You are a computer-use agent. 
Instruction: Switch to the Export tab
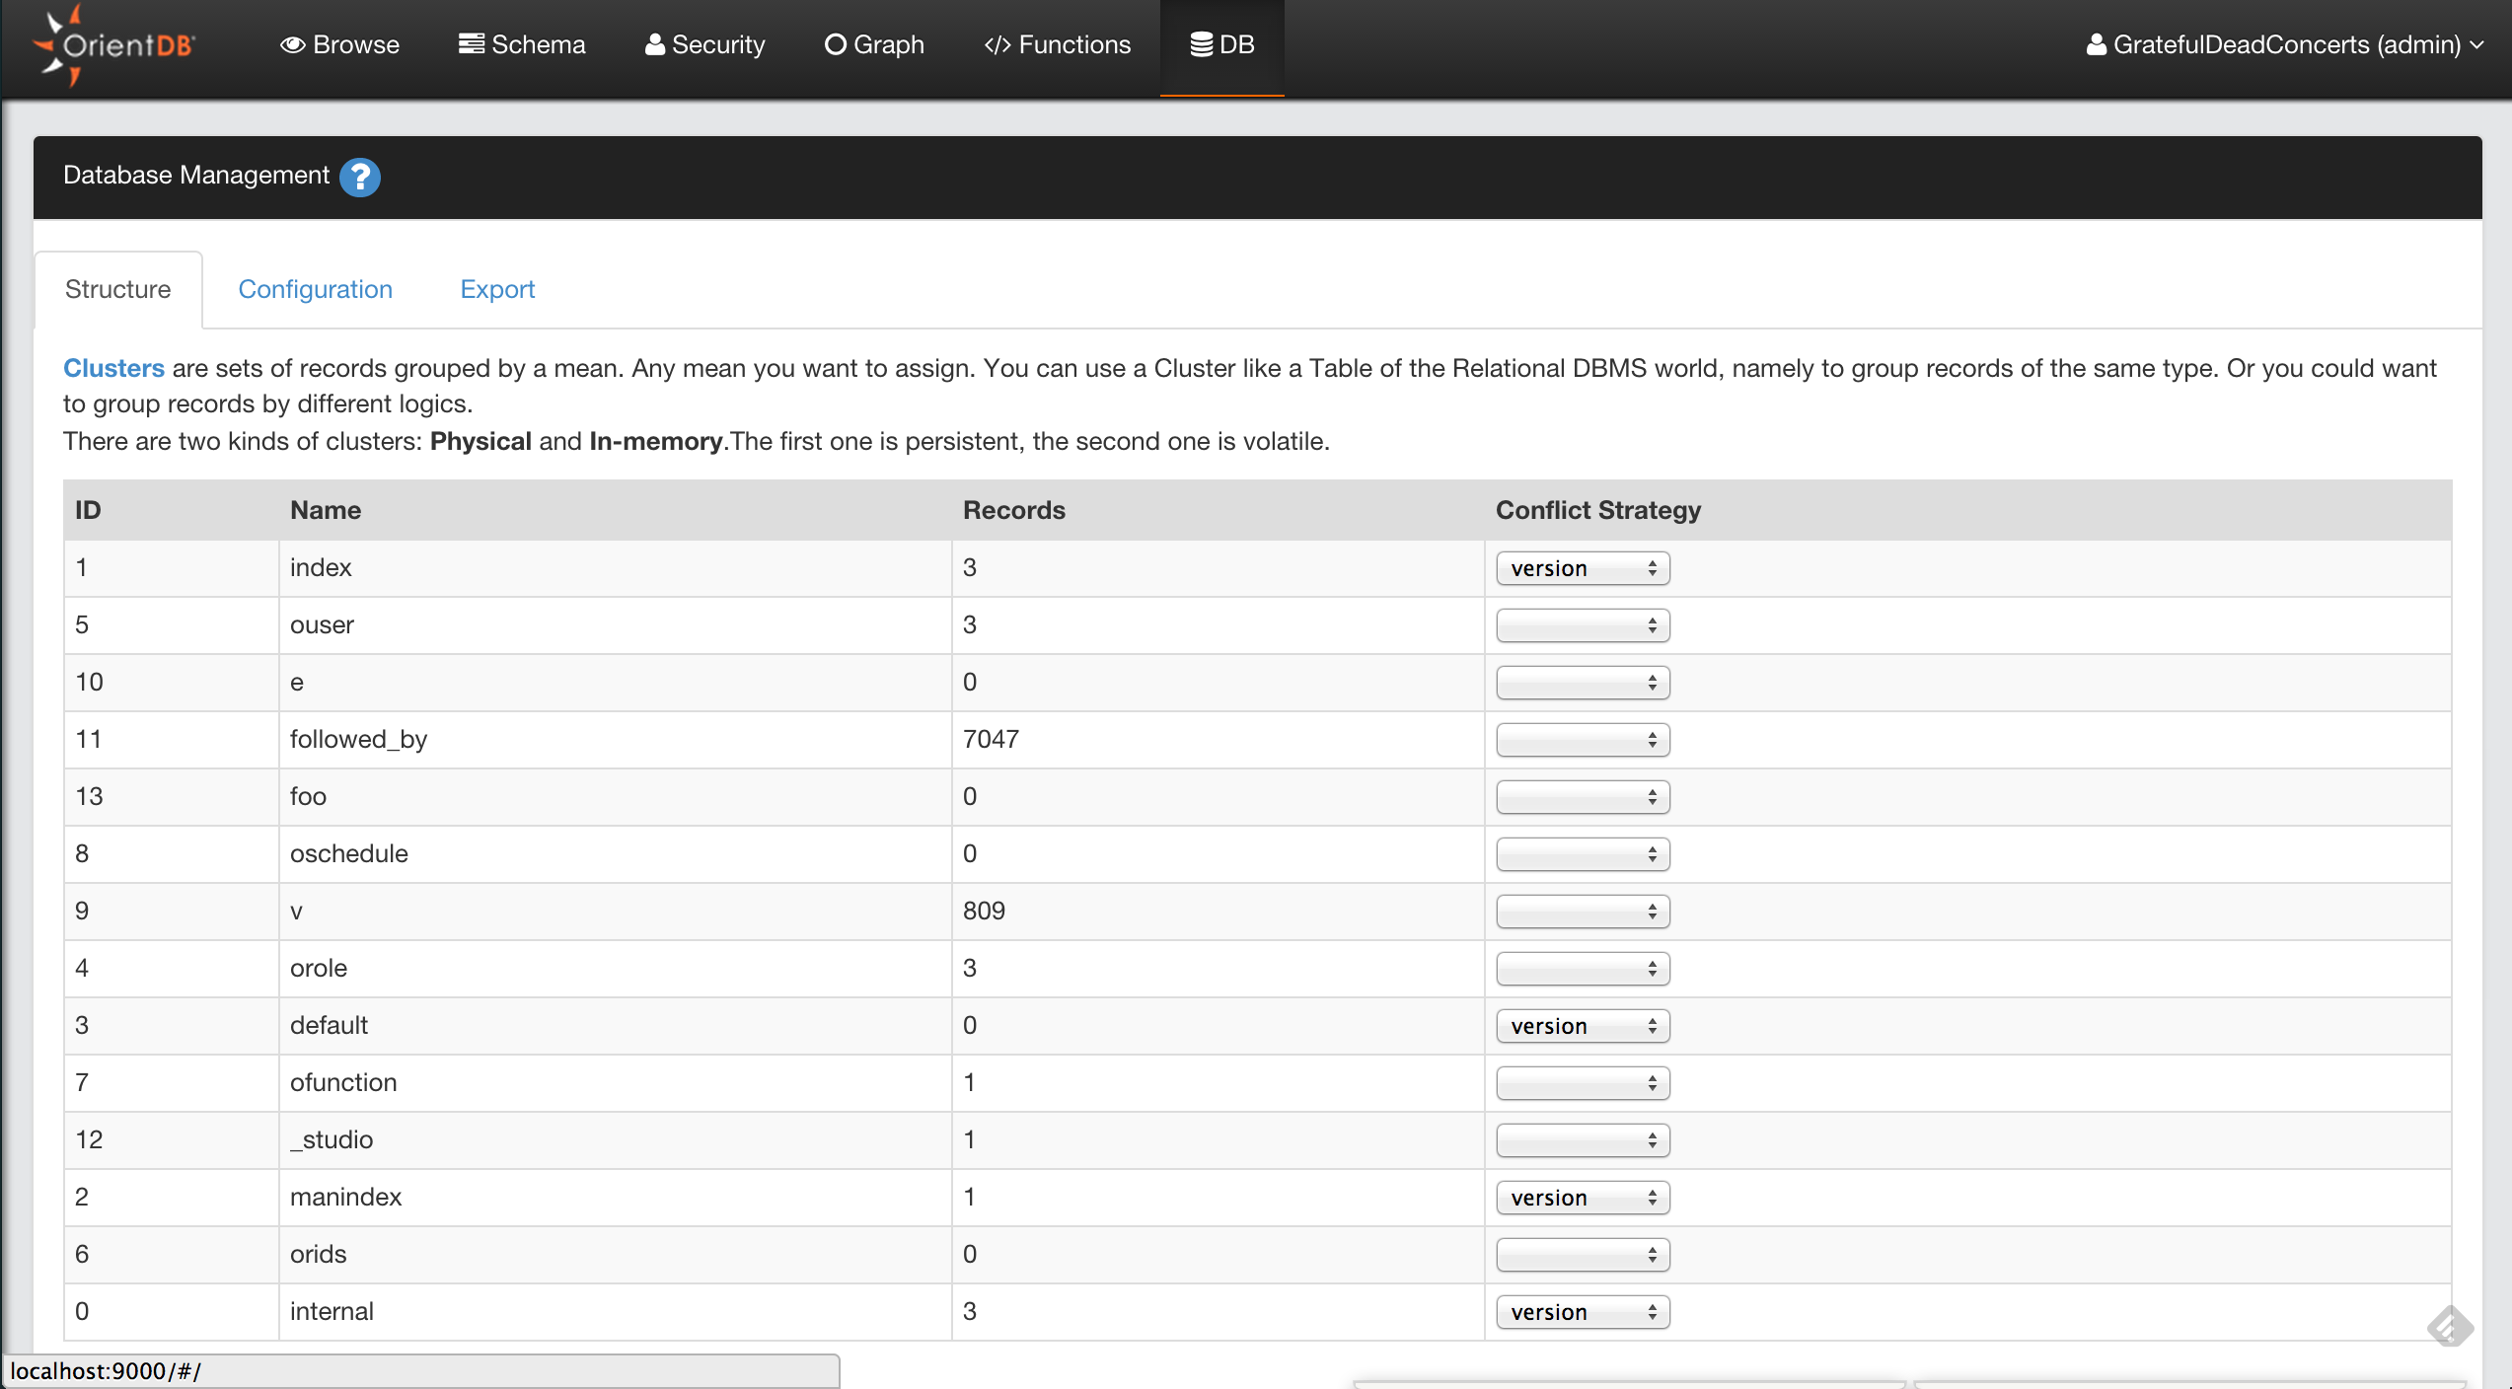coord(497,289)
